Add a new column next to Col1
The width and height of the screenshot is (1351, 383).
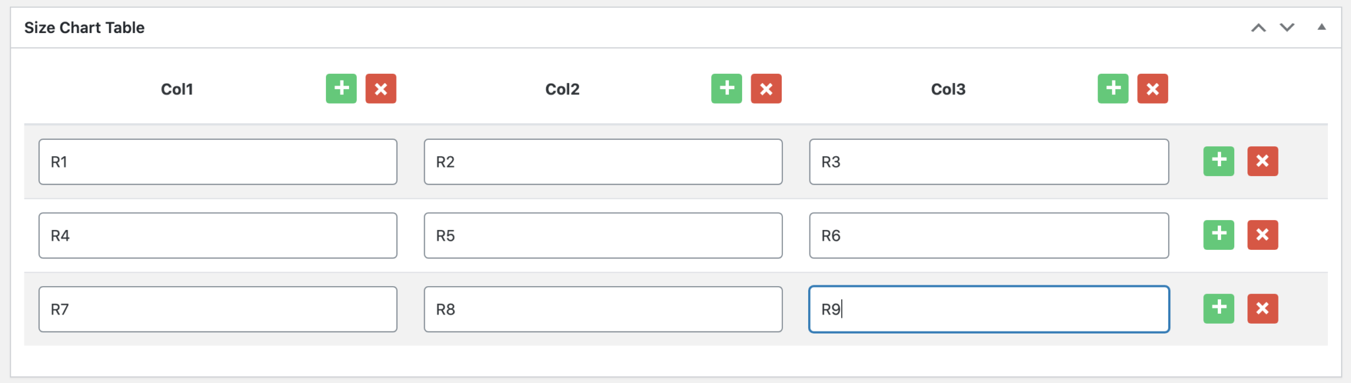(x=340, y=88)
